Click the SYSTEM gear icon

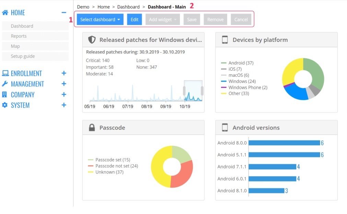[x=5, y=105]
